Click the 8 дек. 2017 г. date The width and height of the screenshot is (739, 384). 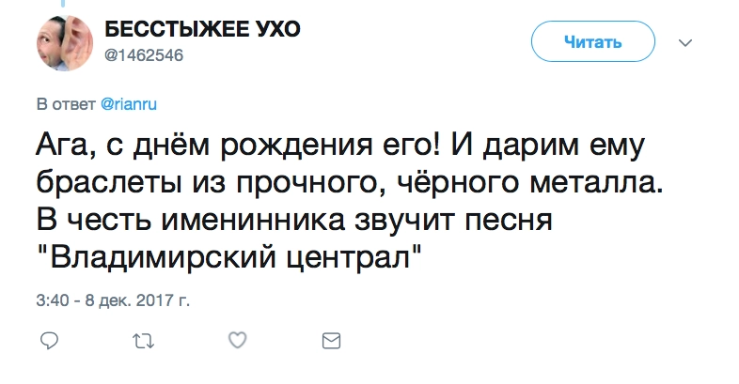pos(136,302)
